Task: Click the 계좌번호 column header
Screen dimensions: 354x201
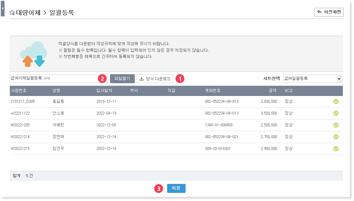Action: (x=212, y=91)
